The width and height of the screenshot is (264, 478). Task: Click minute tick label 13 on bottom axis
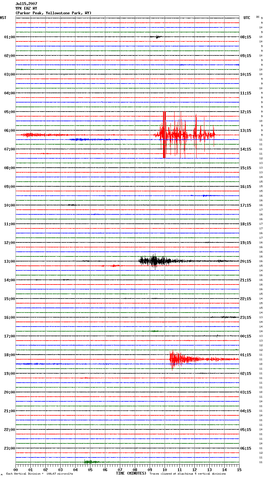pos(209,470)
